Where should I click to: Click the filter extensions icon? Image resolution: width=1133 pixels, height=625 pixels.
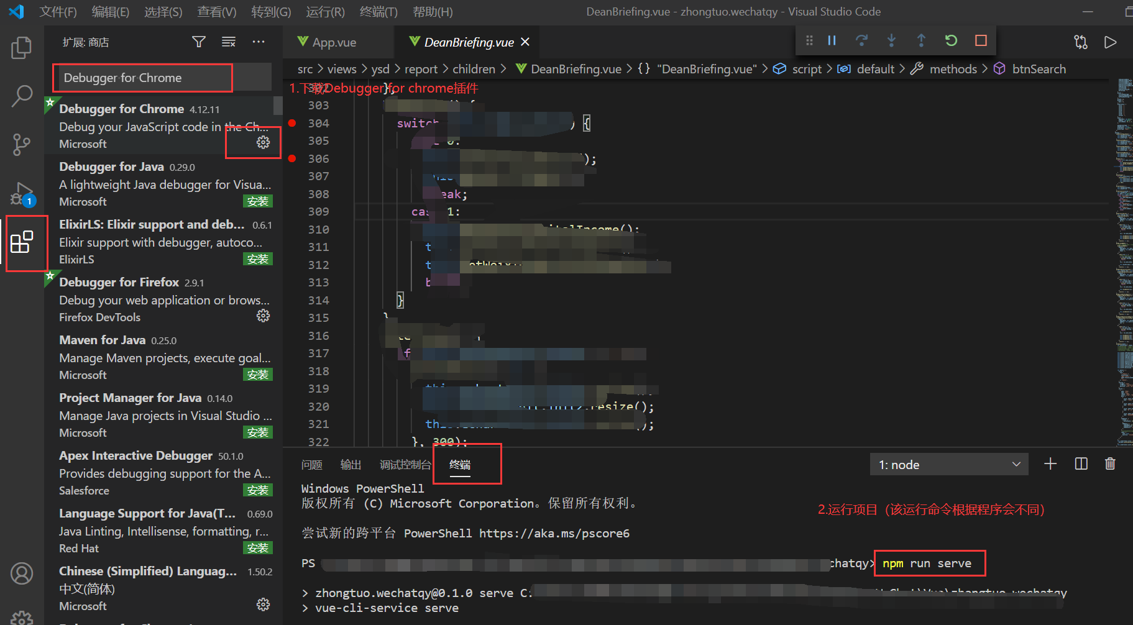point(199,42)
